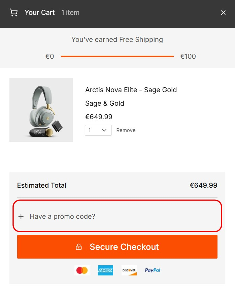This screenshot has height=293, width=235.
Task: Click the €100 shipping threshold label
Action: pyautogui.click(x=188, y=56)
